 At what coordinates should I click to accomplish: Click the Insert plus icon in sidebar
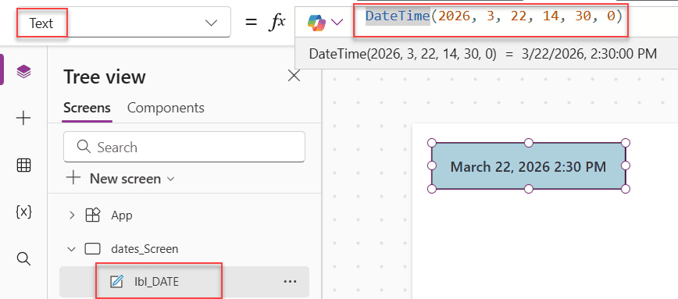tap(23, 118)
